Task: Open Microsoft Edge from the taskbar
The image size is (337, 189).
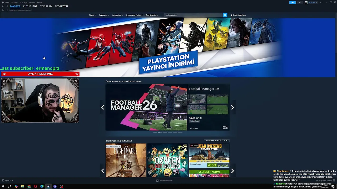Action: point(42,186)
